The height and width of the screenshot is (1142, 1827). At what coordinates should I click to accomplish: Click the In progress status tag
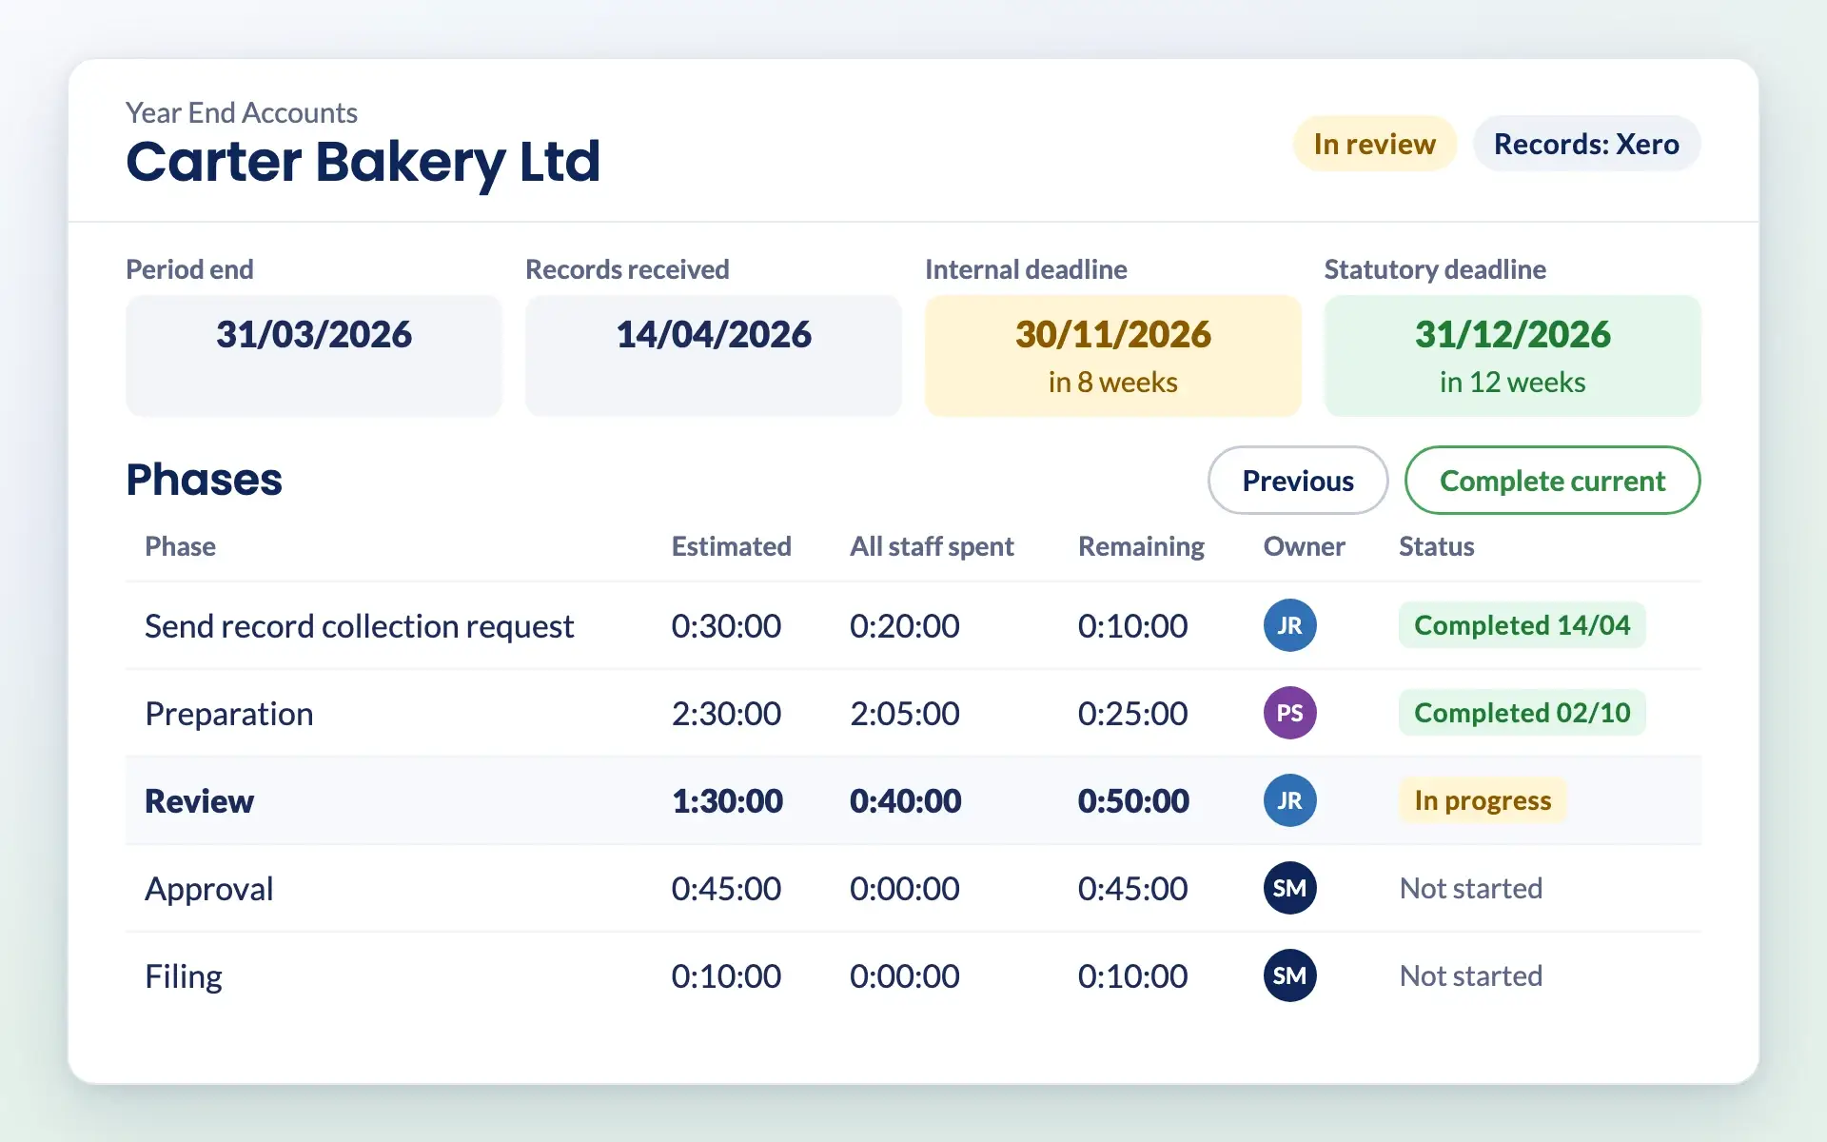pyautogui.click(x=1483, y=800)
